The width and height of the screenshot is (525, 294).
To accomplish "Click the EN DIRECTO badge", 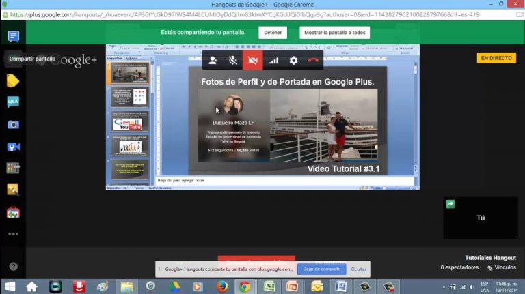I will point(496,58).
